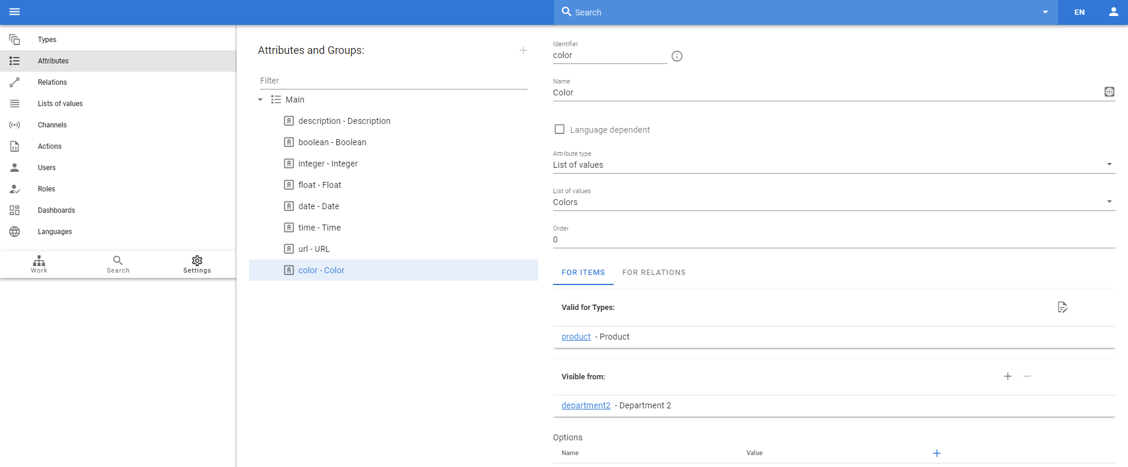Select boolean - Boolean attribute
This screenshot has height=467, width=1128.
[393, 142]
